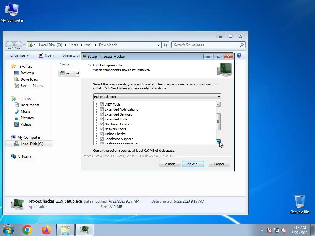
Task: Expand the Local Disk (C:) breadcrumb arrow
Action: tap(66, 45)
